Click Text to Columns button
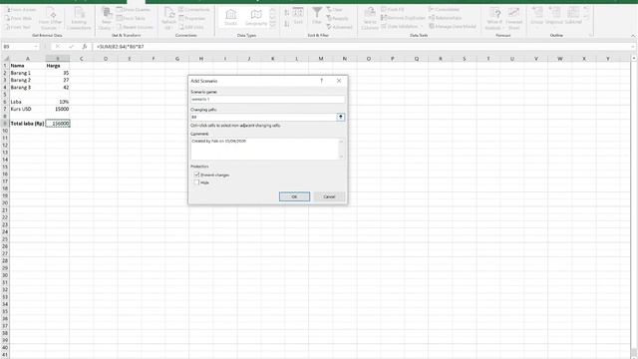This screenshot has width=638, height=359. pos(370,19)
